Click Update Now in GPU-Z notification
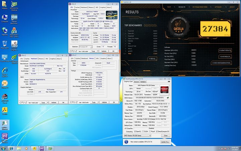241x151 pixels. tap(165, 142)
